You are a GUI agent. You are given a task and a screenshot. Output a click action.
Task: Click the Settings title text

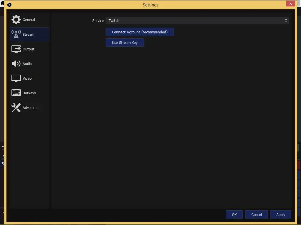151,5
